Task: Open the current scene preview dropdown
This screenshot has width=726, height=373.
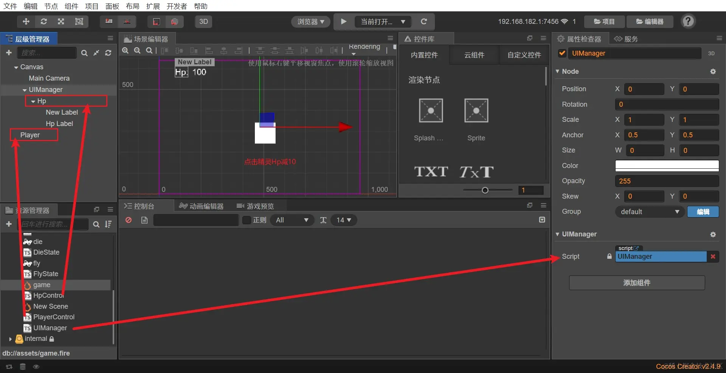Action: pos(383,22)
